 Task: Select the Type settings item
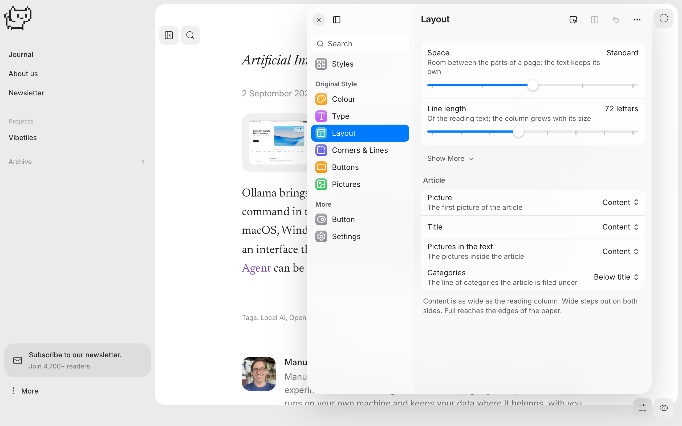360,116
